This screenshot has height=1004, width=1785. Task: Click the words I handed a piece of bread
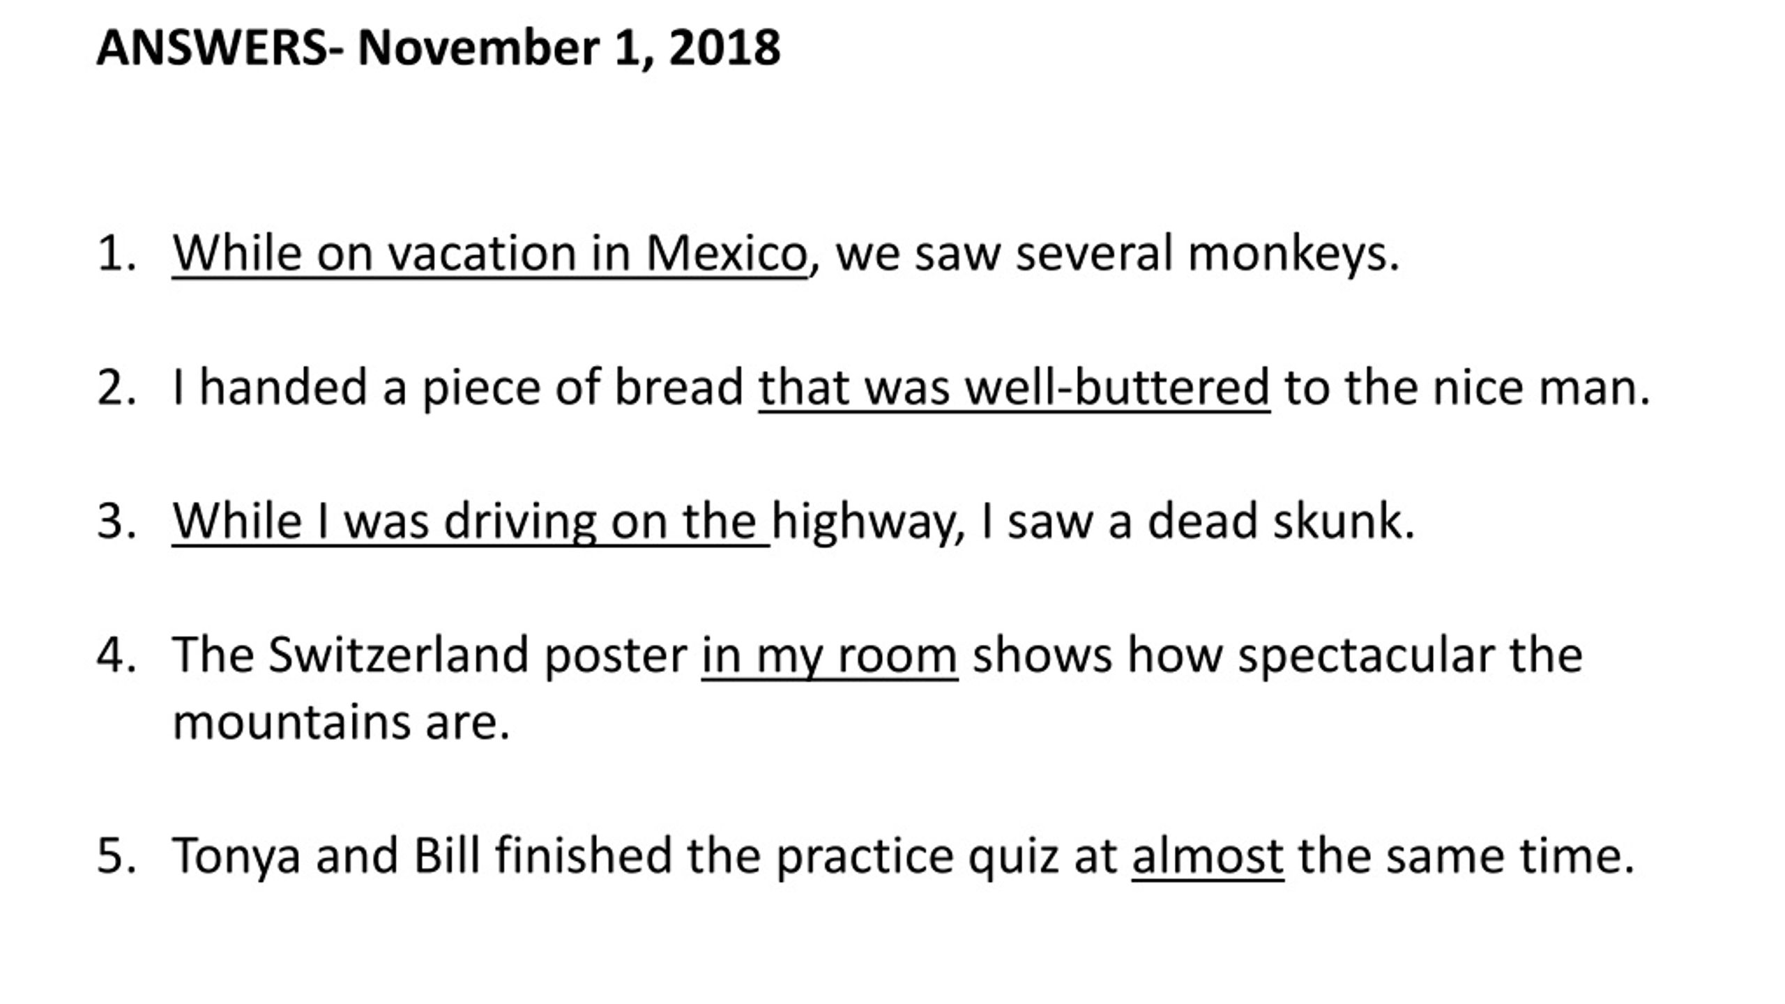(x=458, y=388)
